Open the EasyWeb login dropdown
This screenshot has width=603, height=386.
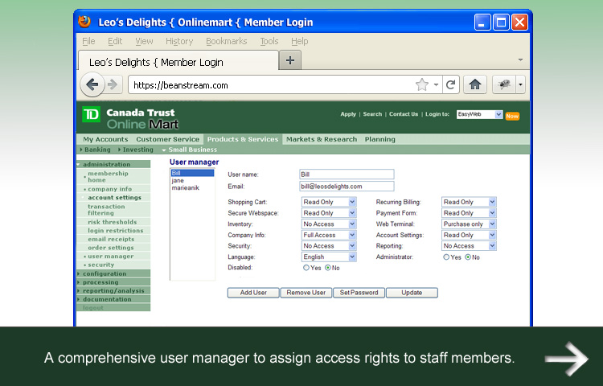[479, 114]
